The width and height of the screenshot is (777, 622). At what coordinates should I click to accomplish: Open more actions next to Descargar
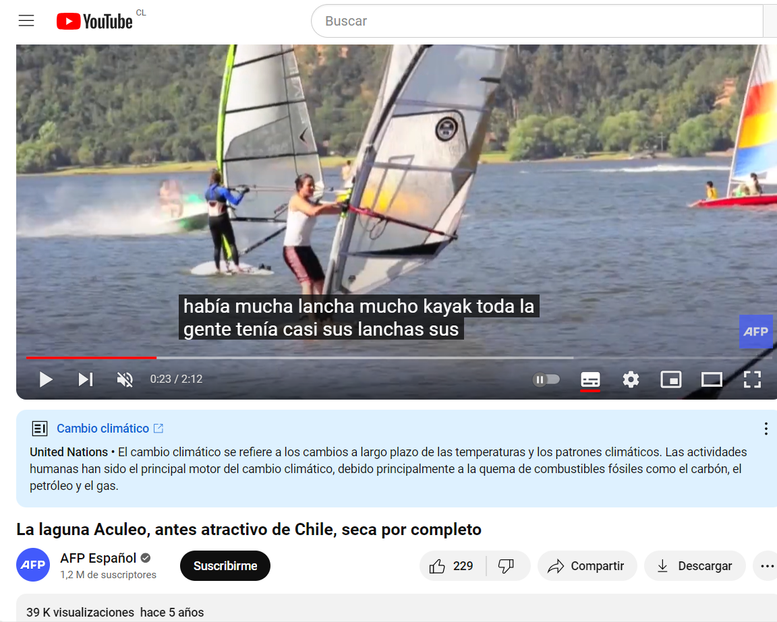(x=767, y=565)
